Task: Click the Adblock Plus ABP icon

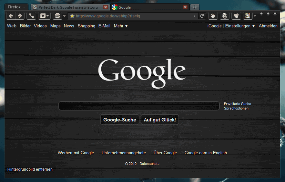Action: click(57, 16)
